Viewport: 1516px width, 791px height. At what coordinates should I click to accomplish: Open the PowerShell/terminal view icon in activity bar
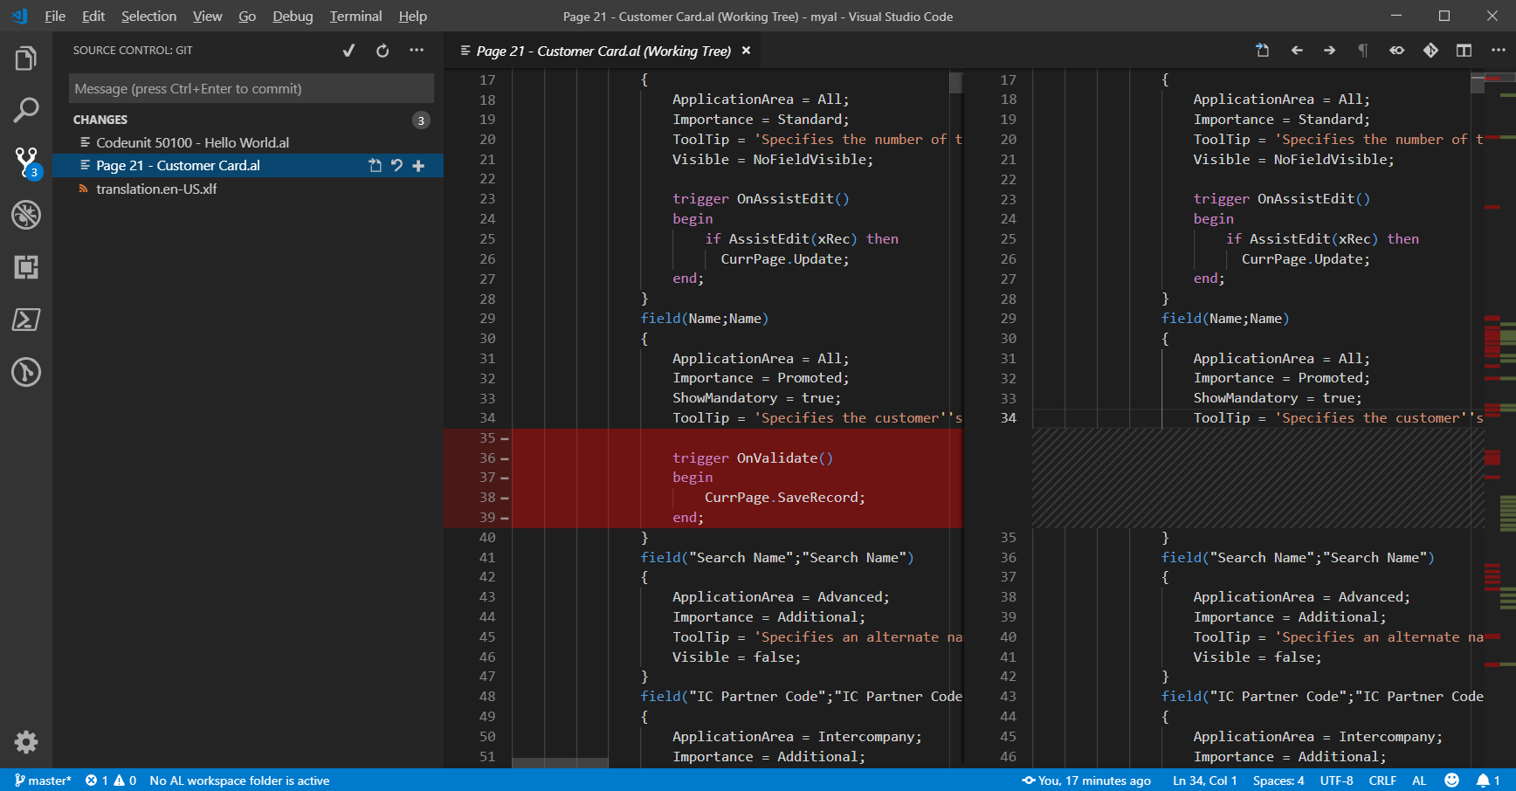26,320
